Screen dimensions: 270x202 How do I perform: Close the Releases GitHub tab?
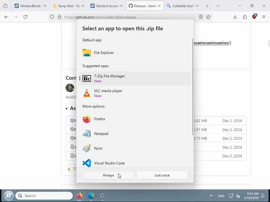(159, 6)
